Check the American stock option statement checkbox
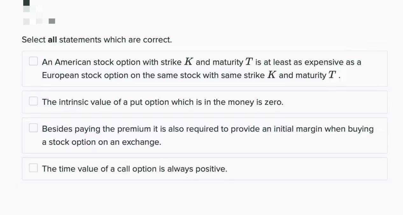The image size is (403, 215). click(x=33, y=61)
